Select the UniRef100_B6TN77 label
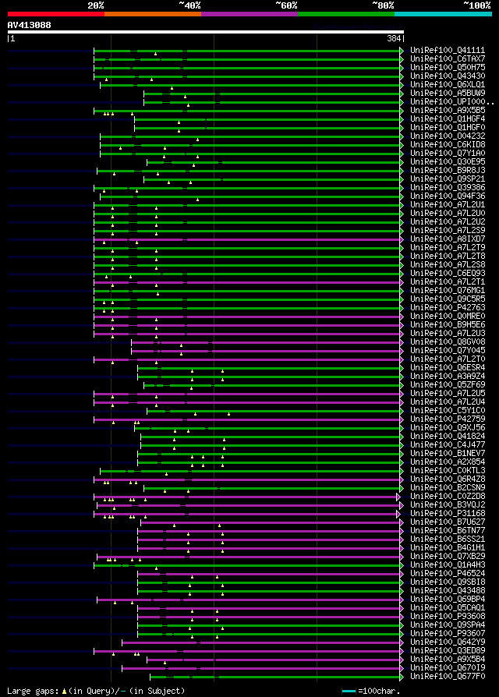The image size is (499, 697). pos(448,531)
